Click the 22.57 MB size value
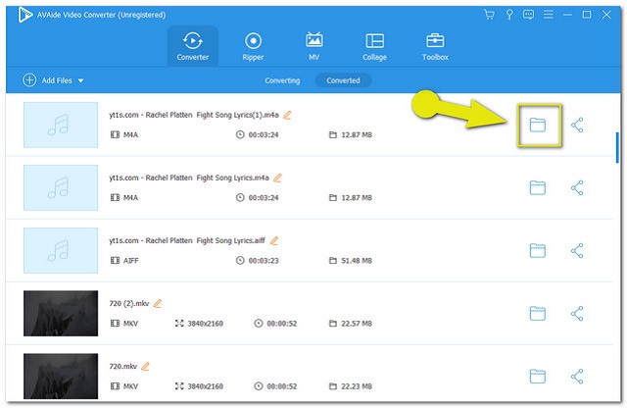627x408 pixels. coord(357,324)
